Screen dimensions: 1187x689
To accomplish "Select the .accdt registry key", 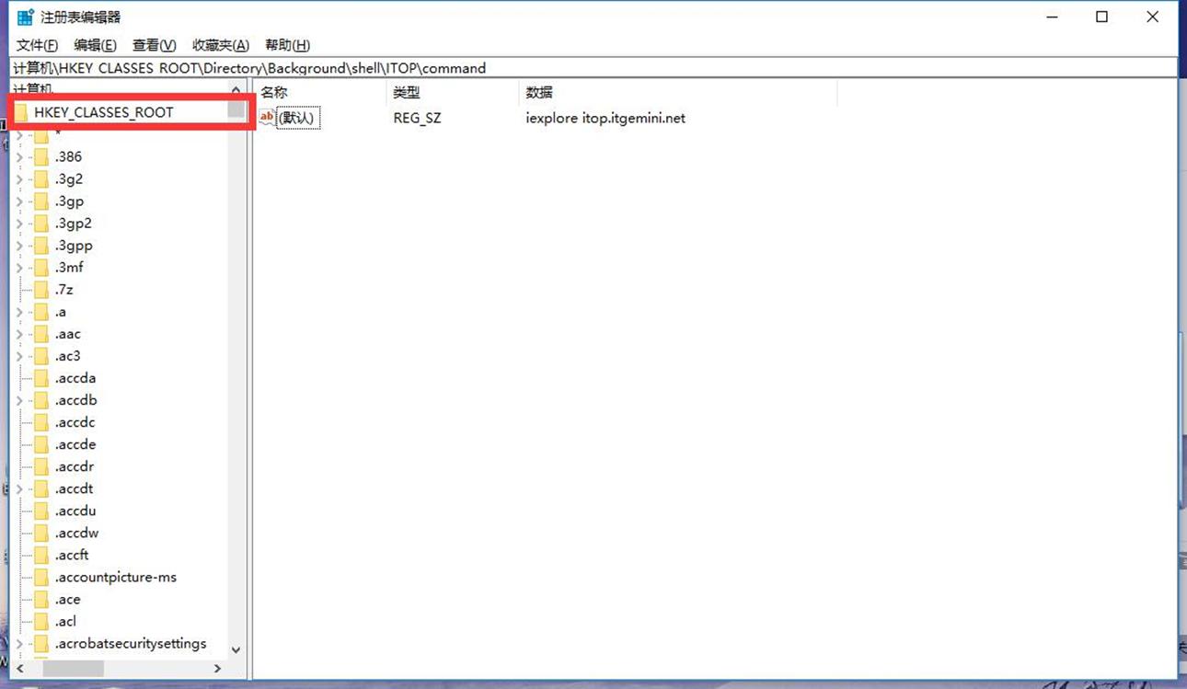I will tap(74, 489).
